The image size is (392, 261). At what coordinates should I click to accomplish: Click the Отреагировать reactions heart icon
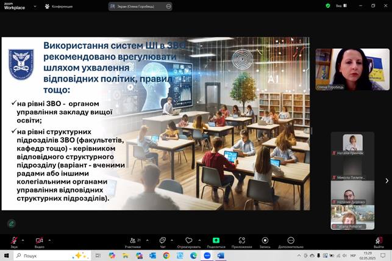tap(188, 241)
